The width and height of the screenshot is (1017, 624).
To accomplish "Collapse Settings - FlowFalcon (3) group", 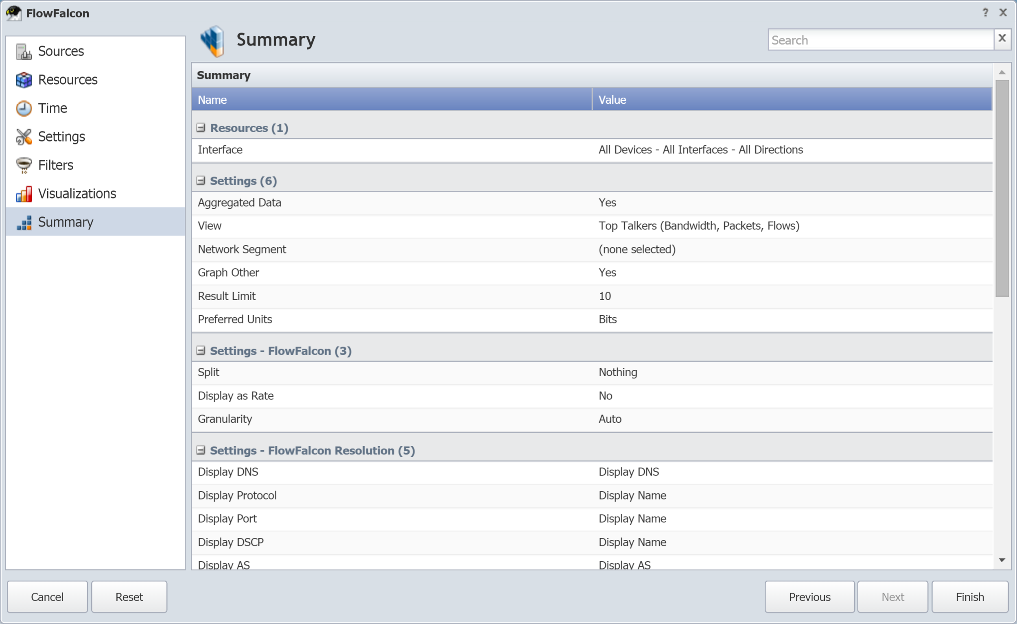I will 201,351.
